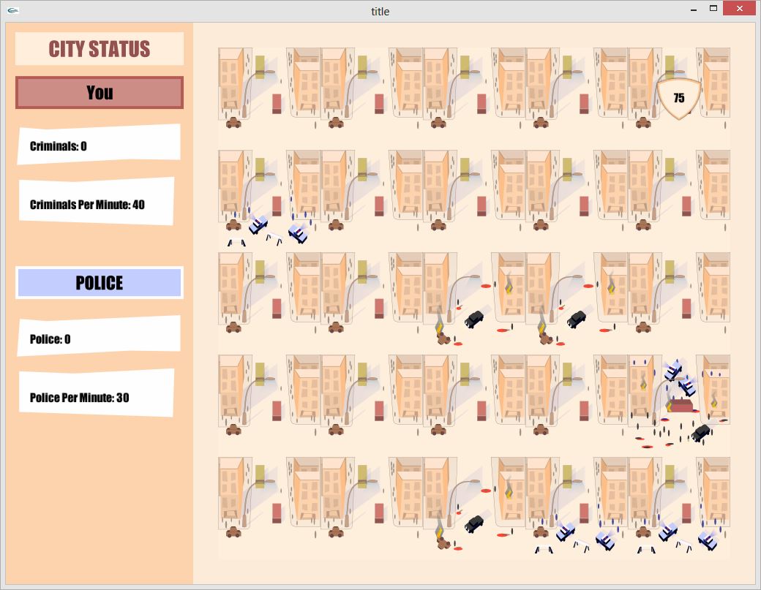The height and width of the screenshot is (590, 761).
Task: Minimize the title window
Action: click(694, 10)
